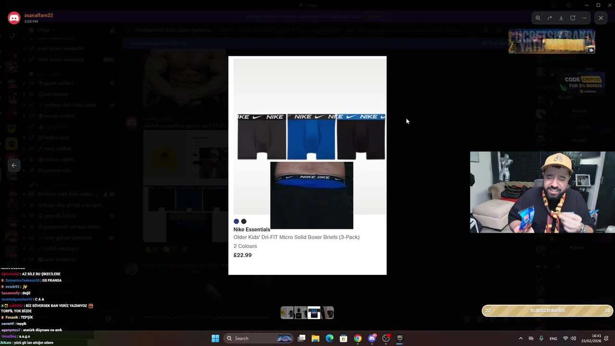The width and height of the screenshot is (615, 346).
Task: Open File Explorer from the taskbar
Action: (x=315, y=338)
